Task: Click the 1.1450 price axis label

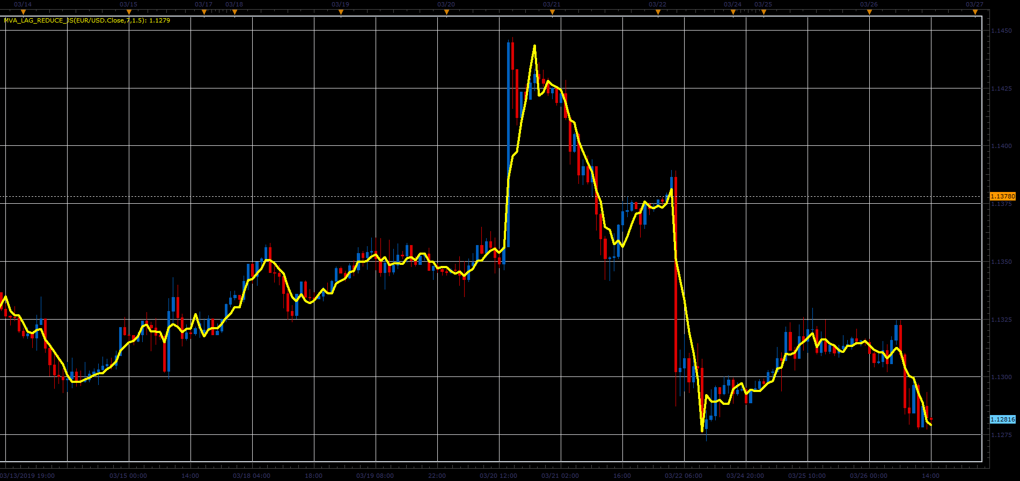Action: (1001, 31)
